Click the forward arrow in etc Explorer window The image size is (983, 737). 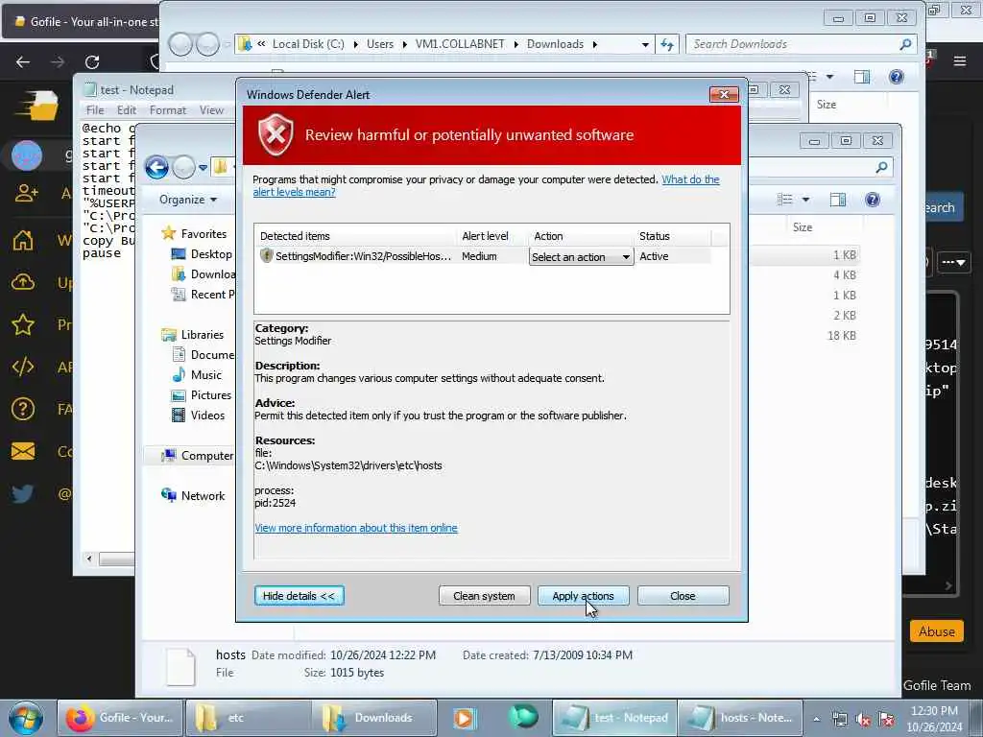[183, 167]
